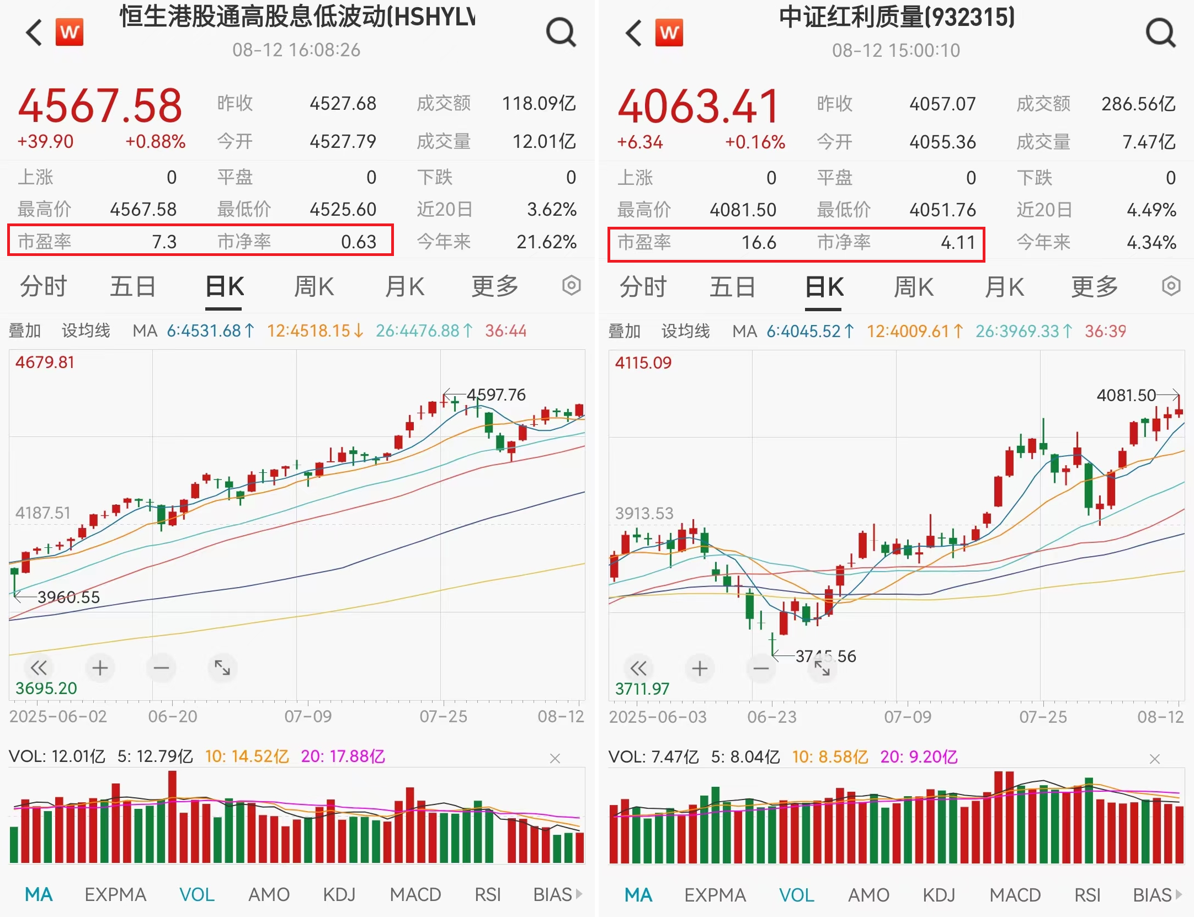
Task: Tap 叠加 overlay on HSHYLV chart
Action: (25, 330)
